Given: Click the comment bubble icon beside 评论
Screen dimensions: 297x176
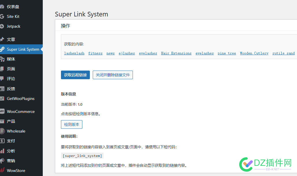Looking at the screenshot, I should tap(2, 79).
